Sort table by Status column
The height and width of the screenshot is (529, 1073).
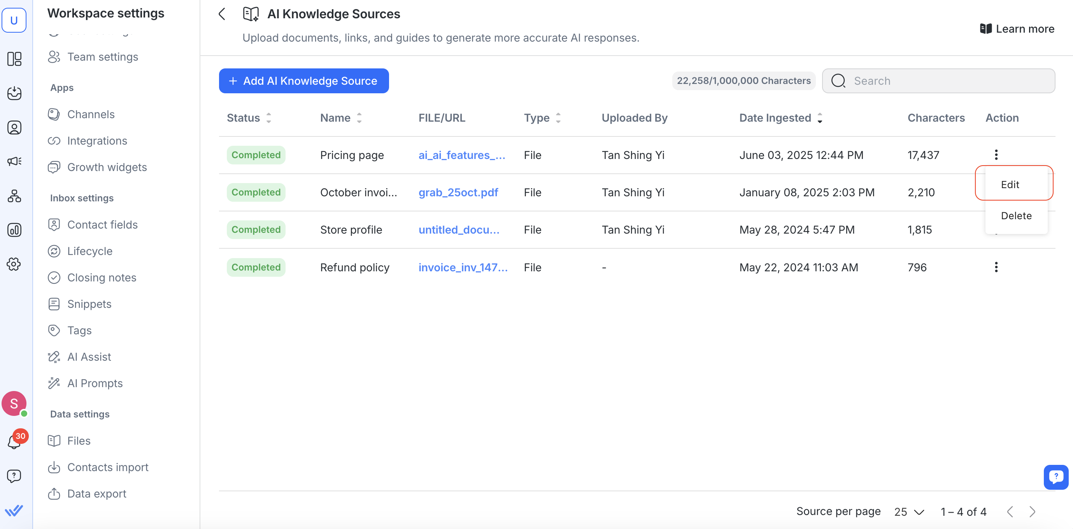point(269,118)
